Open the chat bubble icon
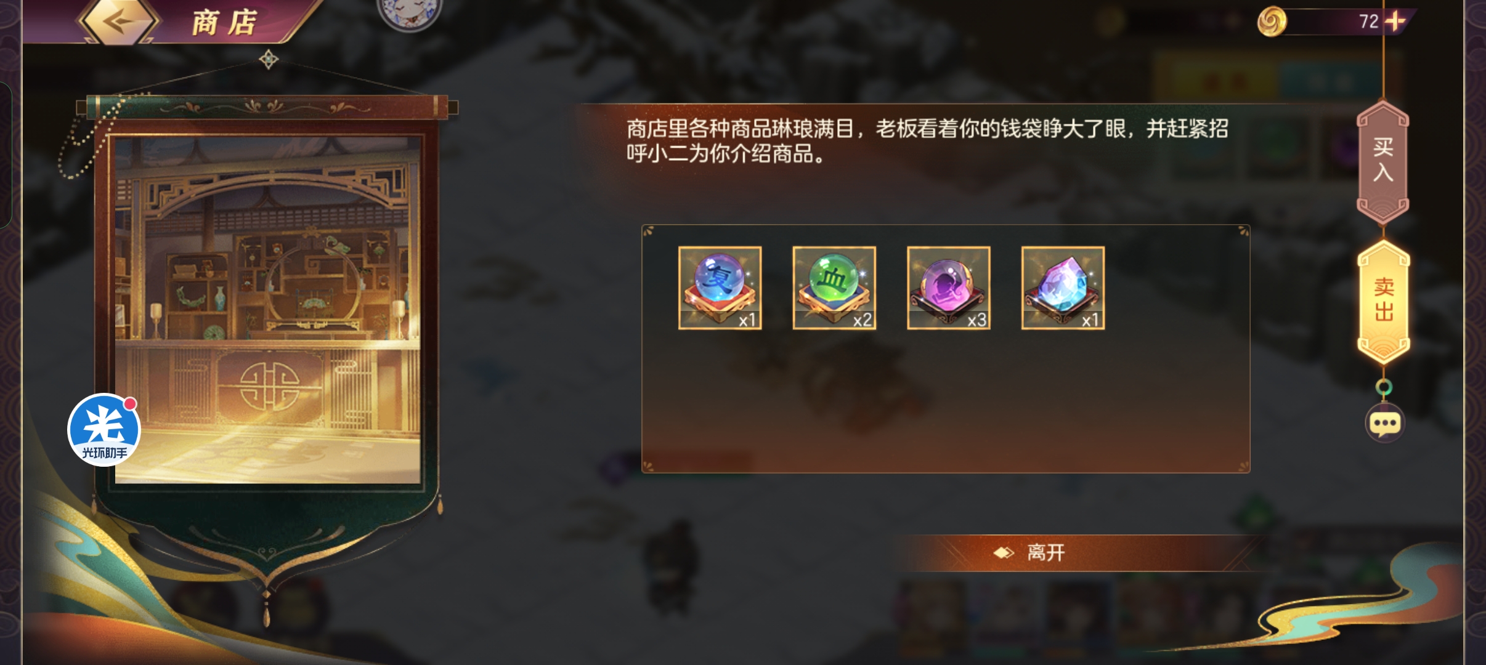The height and width of the screenshot is (665, 1486). 1384,424
